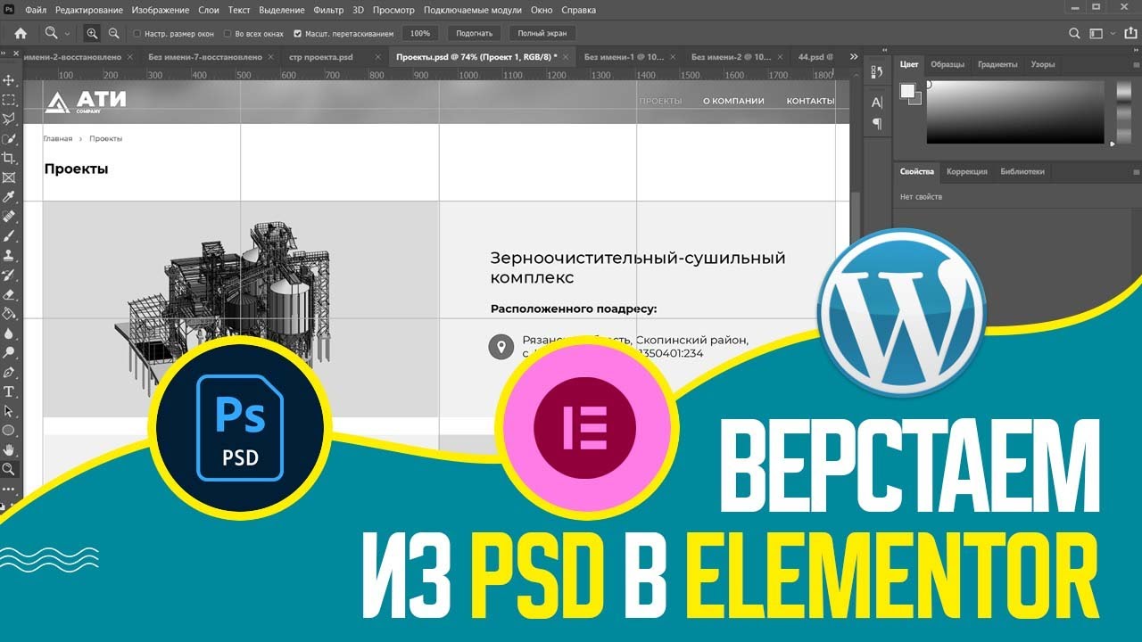Select the Hand tool

click(x=9, y=449)
